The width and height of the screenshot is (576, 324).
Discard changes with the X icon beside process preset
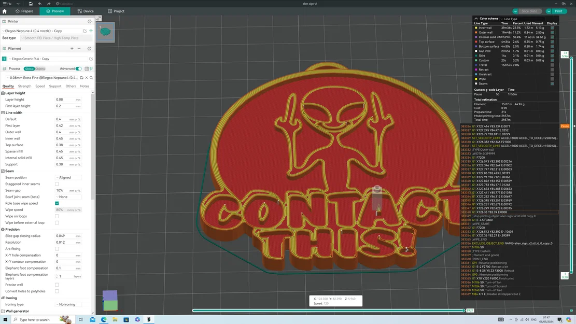pyautogui.click(x=87, y=78)
